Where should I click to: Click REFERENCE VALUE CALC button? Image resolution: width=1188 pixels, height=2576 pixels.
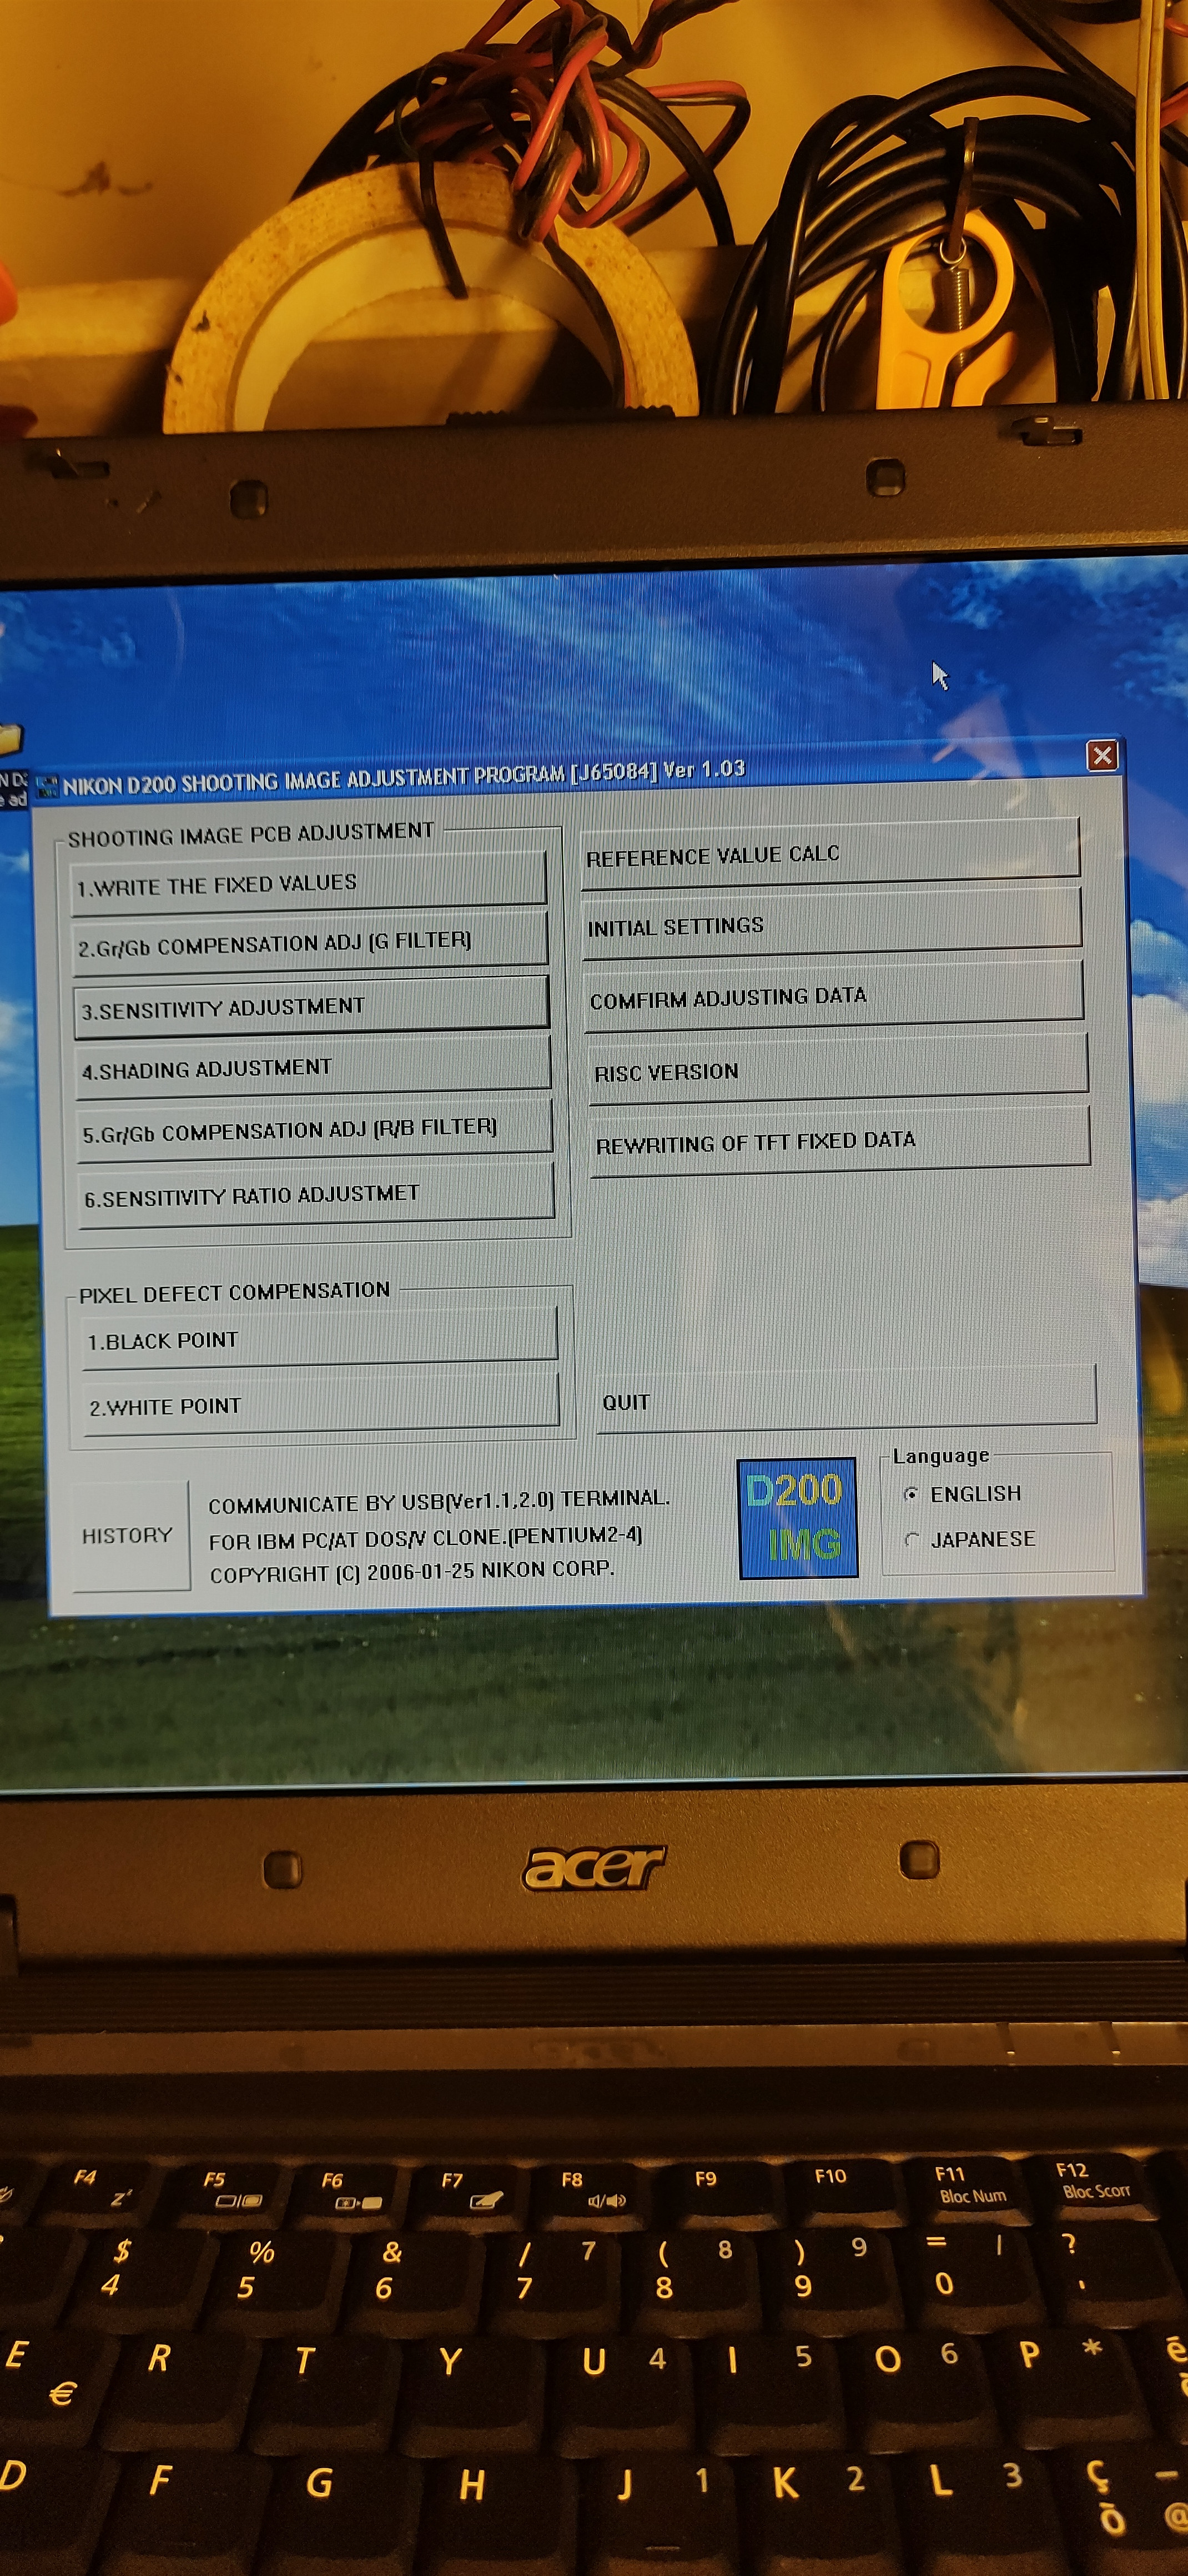(830, 853)
